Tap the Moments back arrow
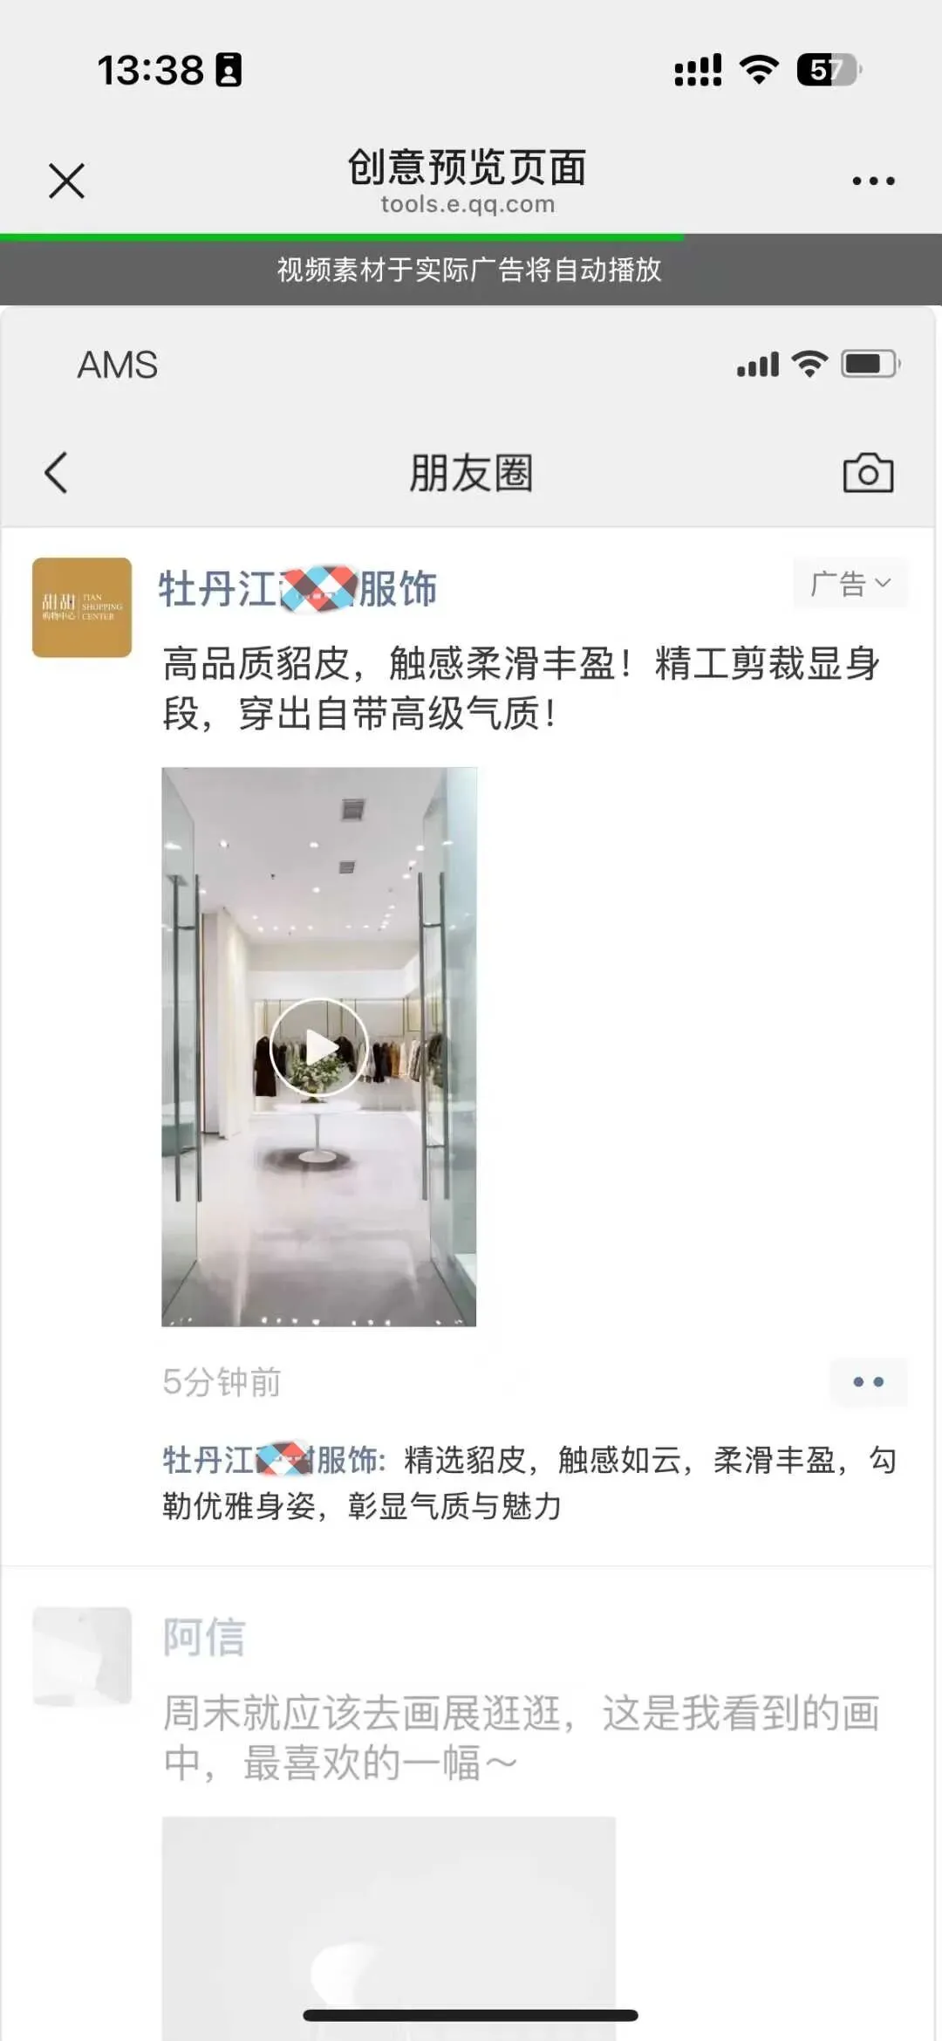The width and height of the screenshot is (942, 2041). coord(56,473)
